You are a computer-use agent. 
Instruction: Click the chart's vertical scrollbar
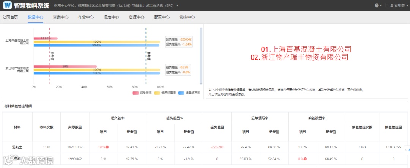pyautogui.click(x=201, y=56)
